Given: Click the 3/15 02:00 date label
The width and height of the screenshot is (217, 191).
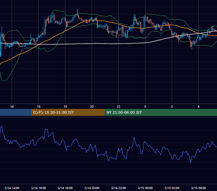Looking at the screenshot, I should pyautogui.click(x=172, y=188).
